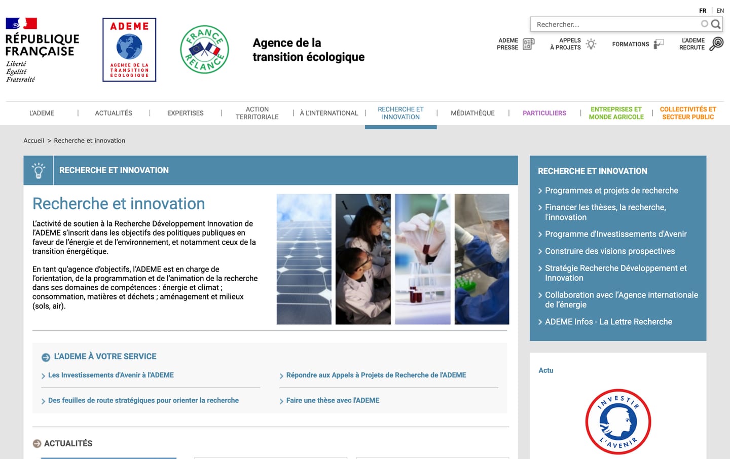Click Accueil breadcrumb link
The height and width of the screenshot is (459, 730).
click(33, 141)
